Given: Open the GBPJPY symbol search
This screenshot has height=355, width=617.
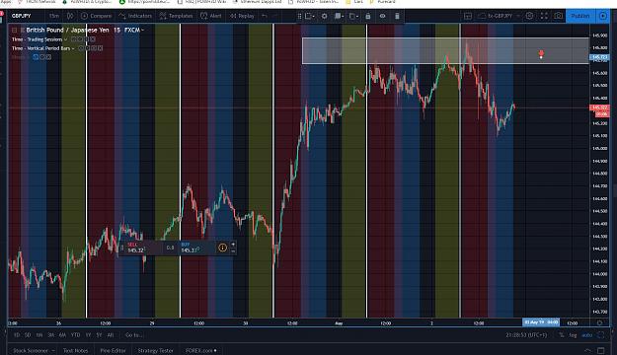Looking at the screenshot, I should tap(22, 16).
